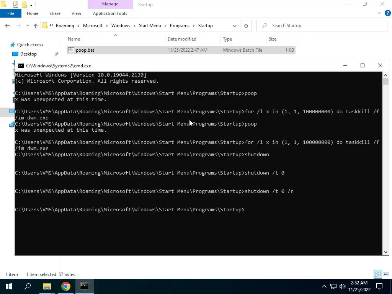Close the cmd.exe window
This screenshot has height=294, width=392.
point(380,65)
